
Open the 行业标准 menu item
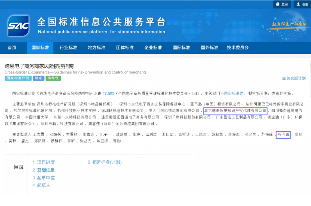click(x=68, y=48)
